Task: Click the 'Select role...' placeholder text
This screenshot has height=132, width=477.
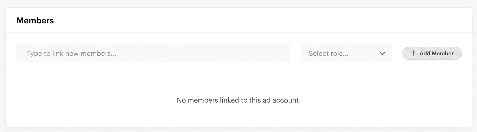Action: click(x=328, y=54)
